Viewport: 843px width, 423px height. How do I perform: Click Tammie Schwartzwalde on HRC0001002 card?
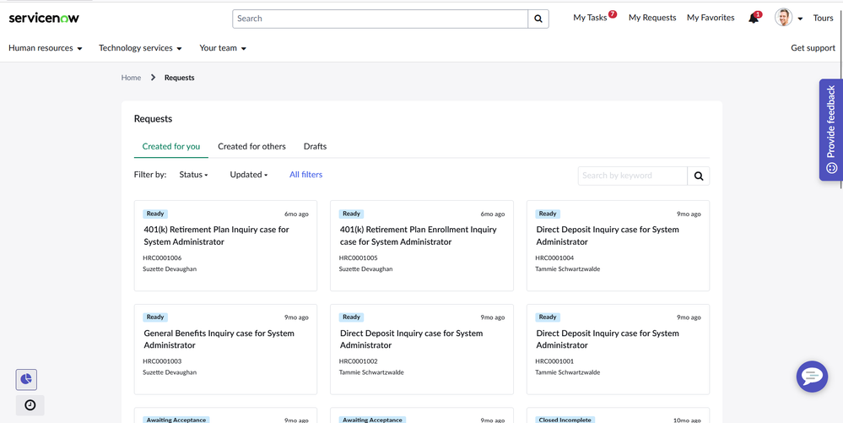click(x=371, y=371)
